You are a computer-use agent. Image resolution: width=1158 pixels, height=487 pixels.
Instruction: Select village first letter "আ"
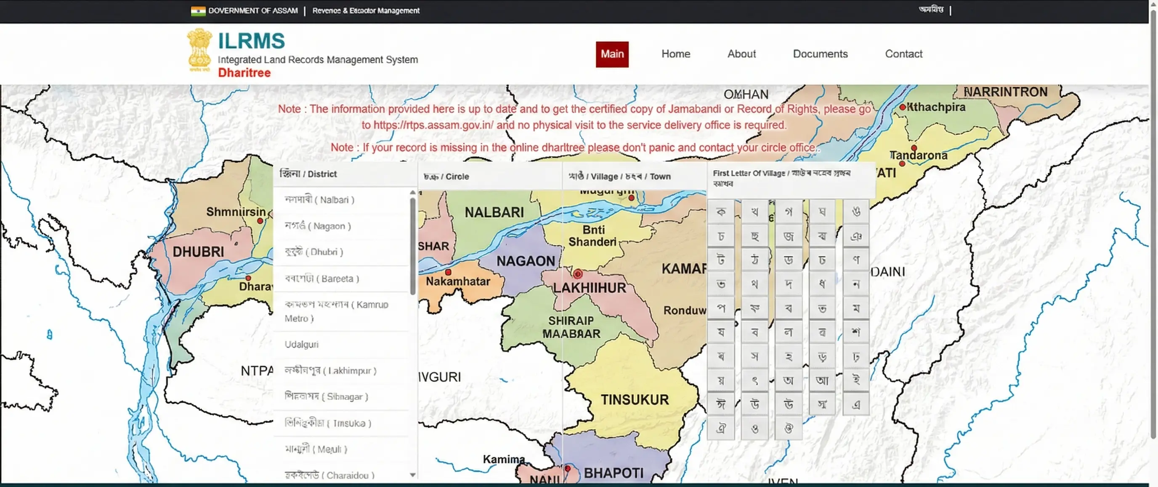[822, 381]
